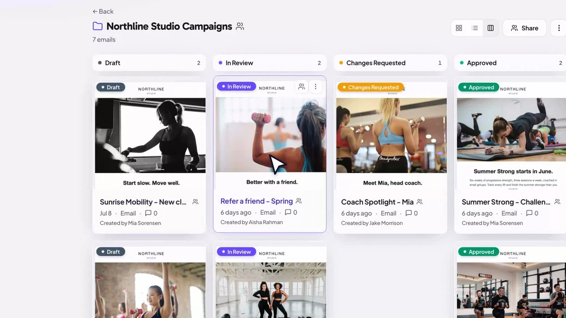Screen dimensions: 566x318
Task: Open Sunrise Mobility – New cl... title
Action: coord(143,202)
